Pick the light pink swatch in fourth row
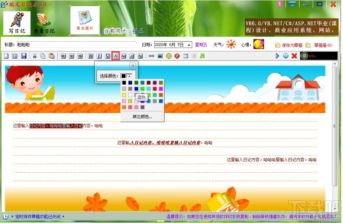The height and width of the screenshot is (223, 343). click(x=124, y=101)
